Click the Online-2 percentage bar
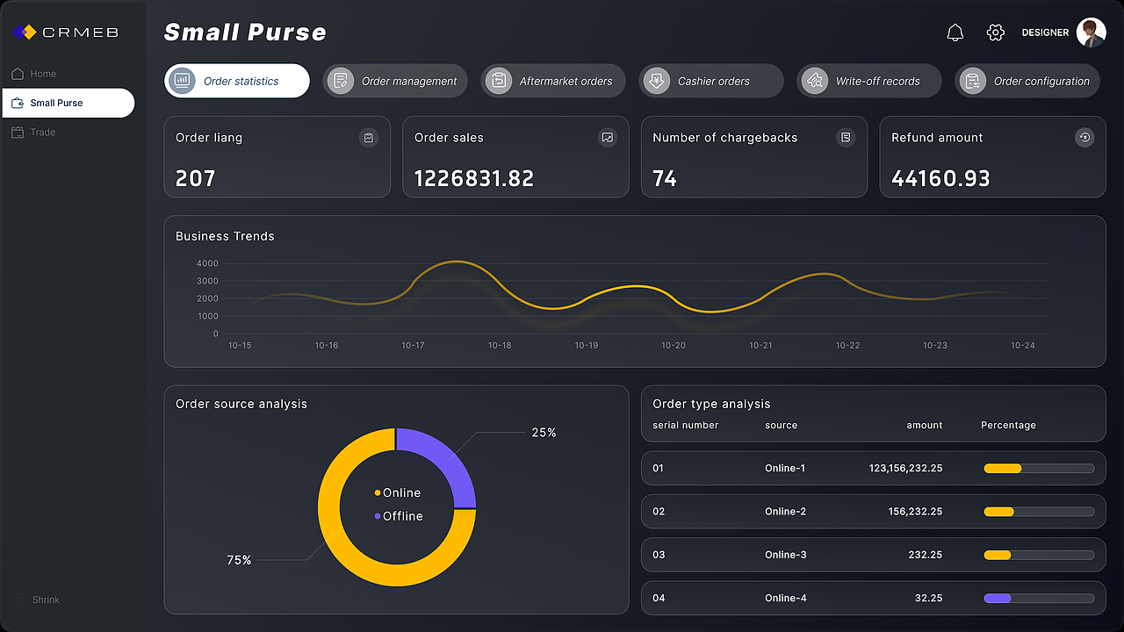 [x=1039, y=512]
